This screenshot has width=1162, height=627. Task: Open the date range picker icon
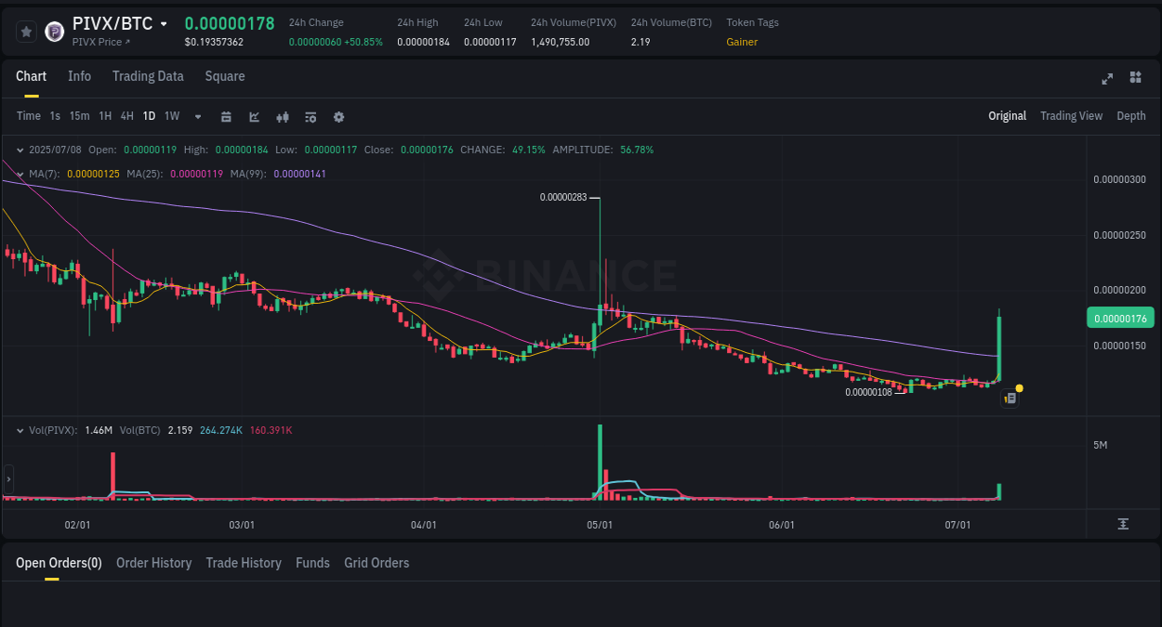pos(226,116)
